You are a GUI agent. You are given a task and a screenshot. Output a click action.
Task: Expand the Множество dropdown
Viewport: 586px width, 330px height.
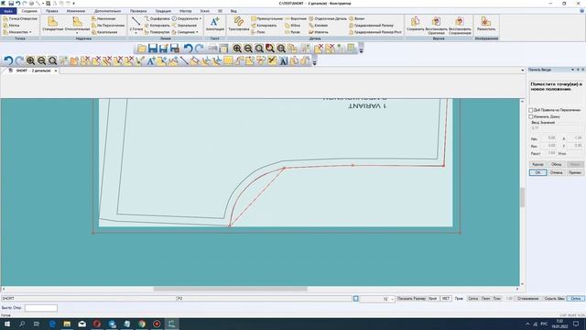click(x=30, y=32)
